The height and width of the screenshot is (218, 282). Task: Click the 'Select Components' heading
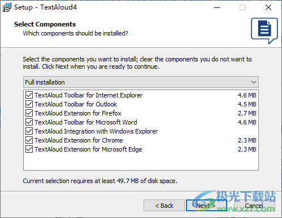coord(45,24)
